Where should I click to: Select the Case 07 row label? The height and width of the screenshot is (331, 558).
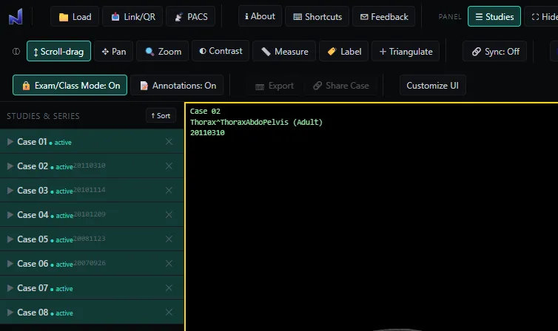click(33, 287)
